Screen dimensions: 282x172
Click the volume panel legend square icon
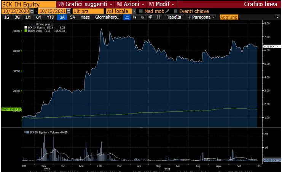click(x=27, y=132)
